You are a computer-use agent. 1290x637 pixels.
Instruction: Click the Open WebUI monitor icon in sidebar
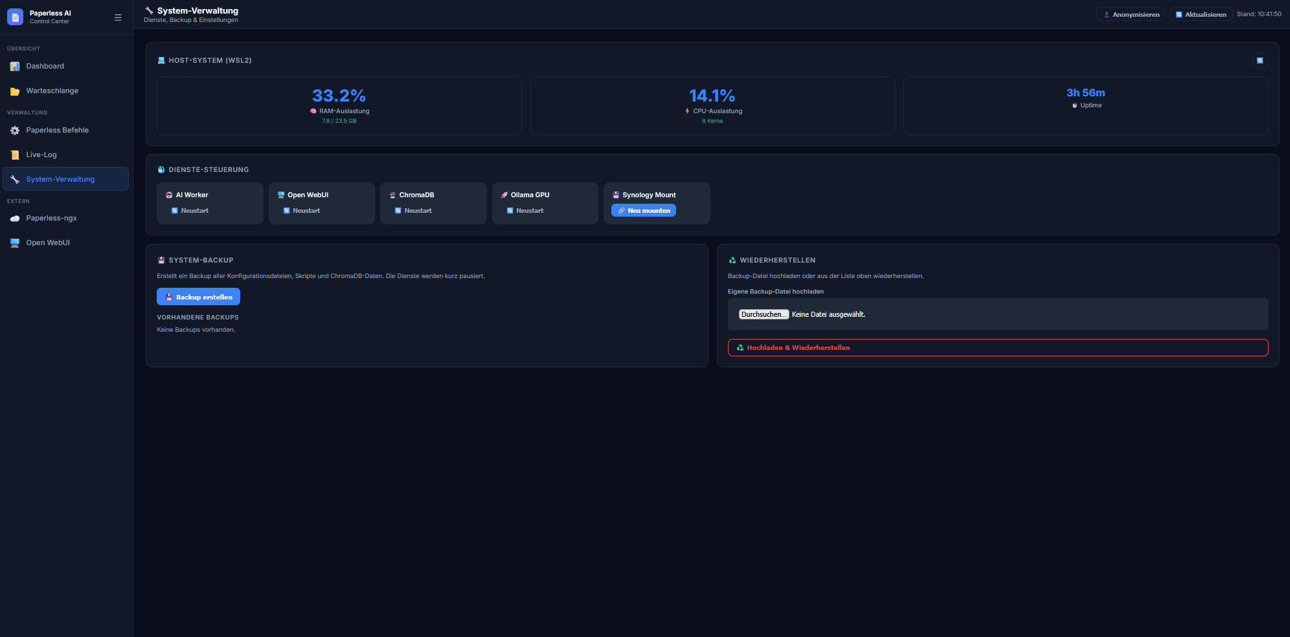pyautogui.click(x=15, y=243)
